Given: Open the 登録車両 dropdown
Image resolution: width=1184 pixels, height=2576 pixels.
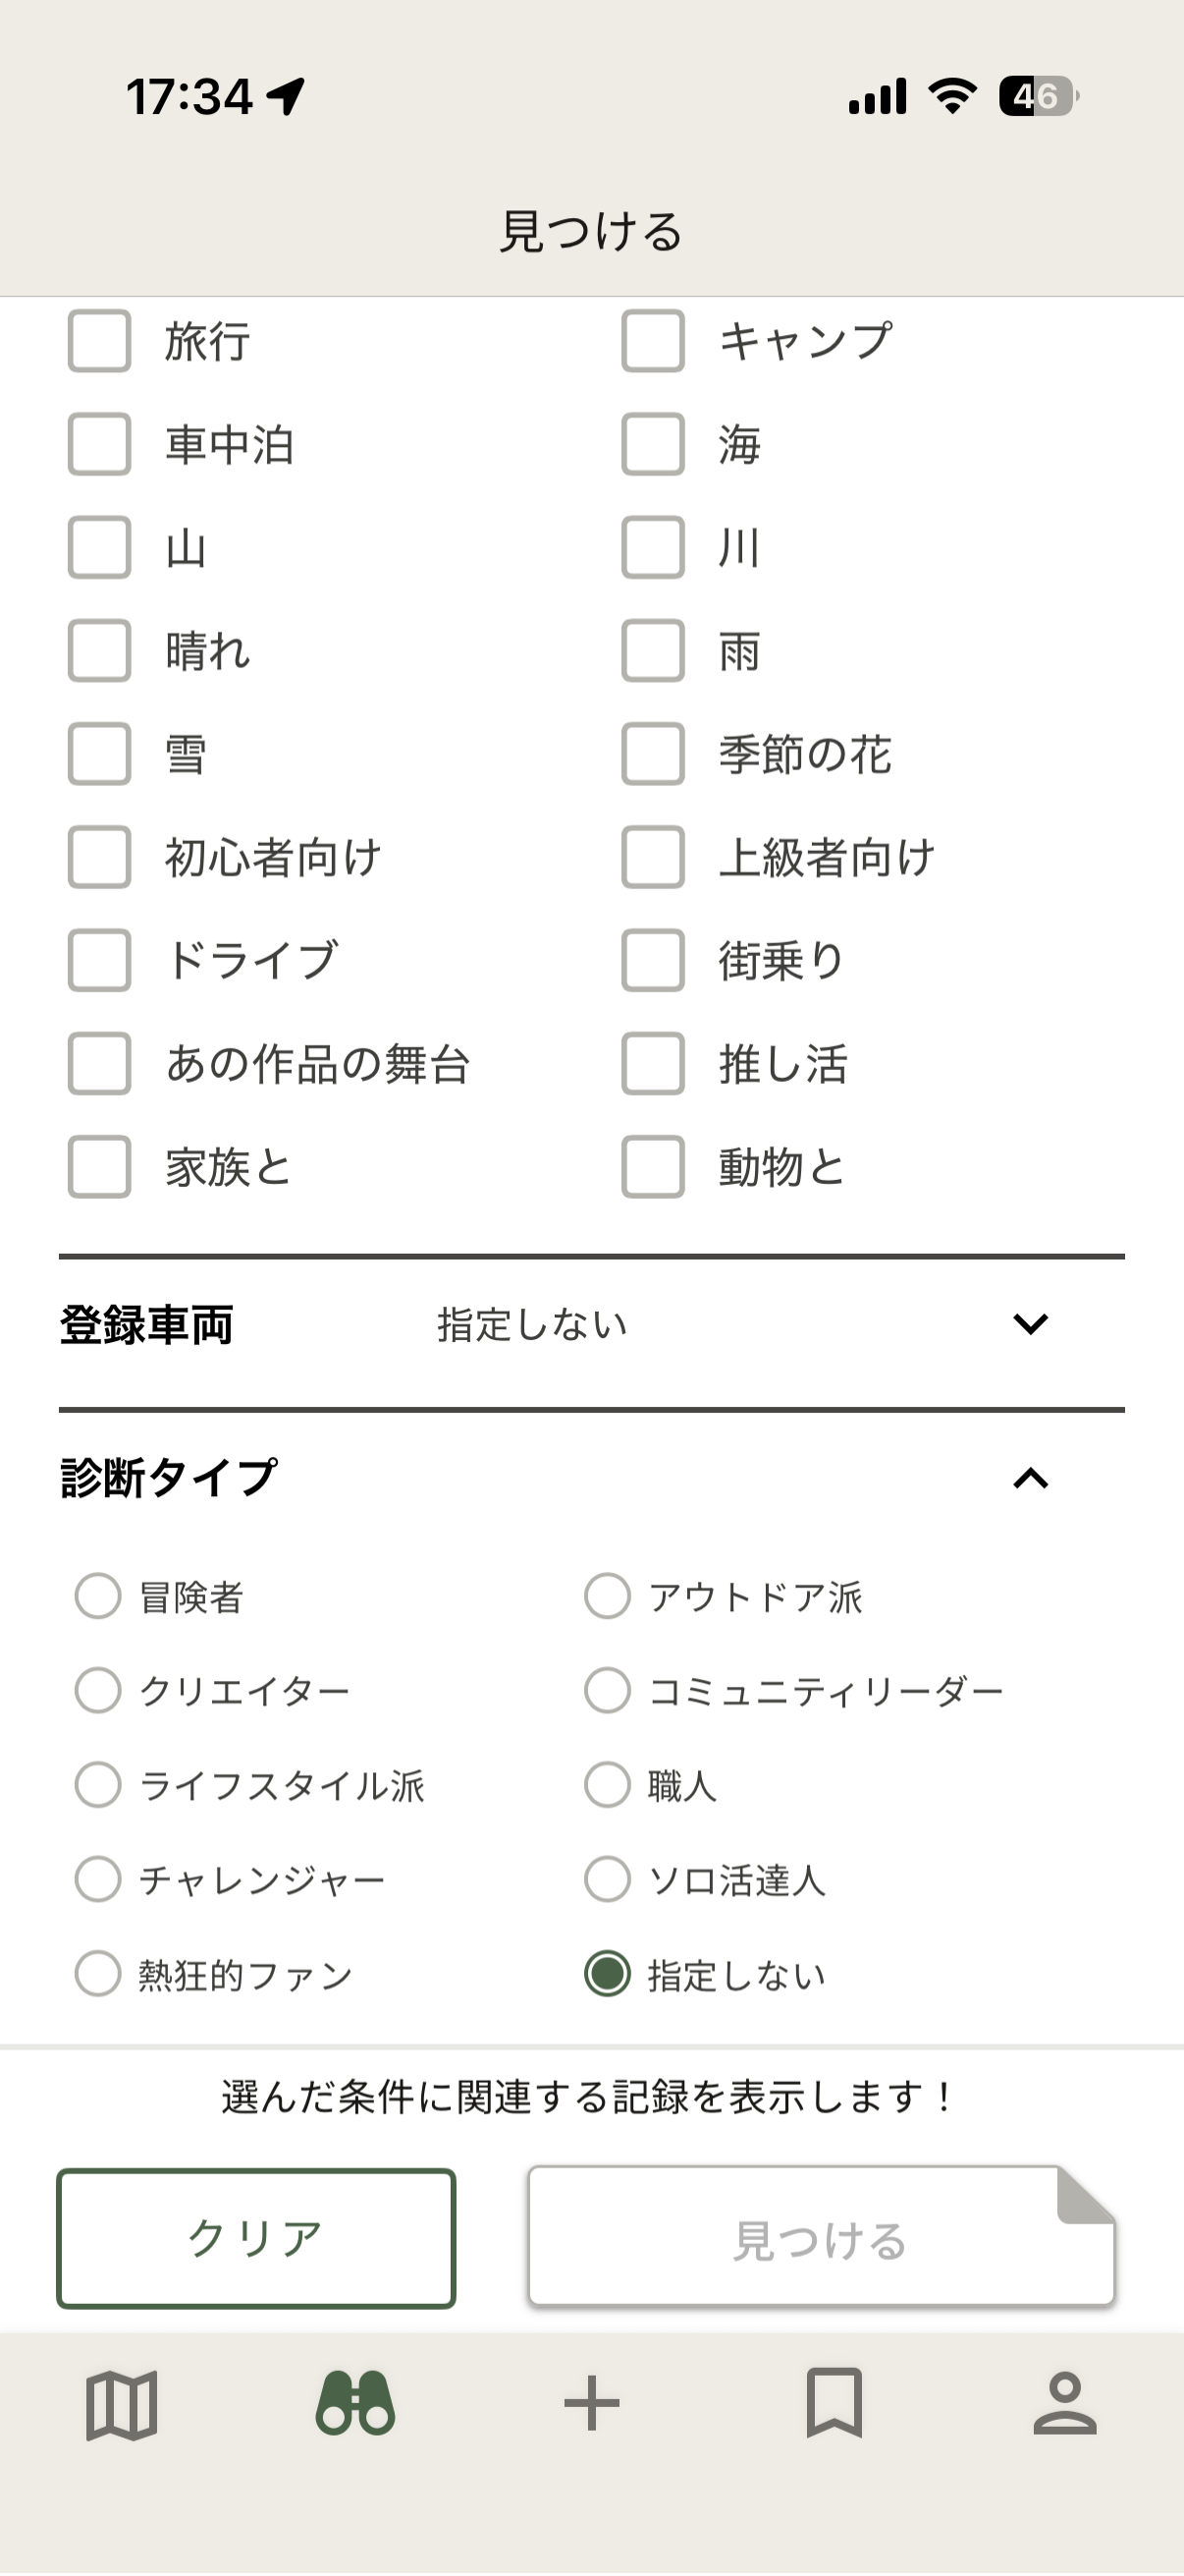Looking at the screenshot, I should [1030, 1324].
